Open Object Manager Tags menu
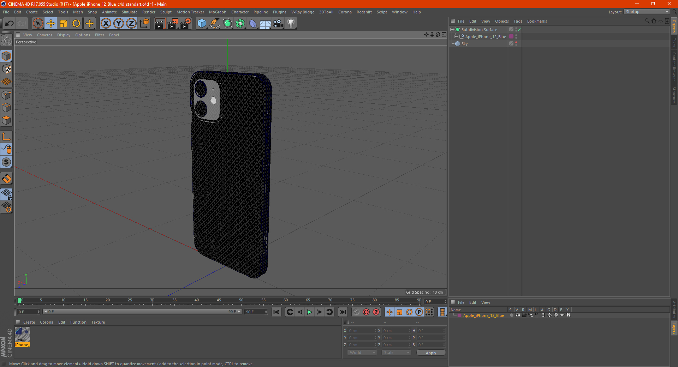 tap(518, 21)
